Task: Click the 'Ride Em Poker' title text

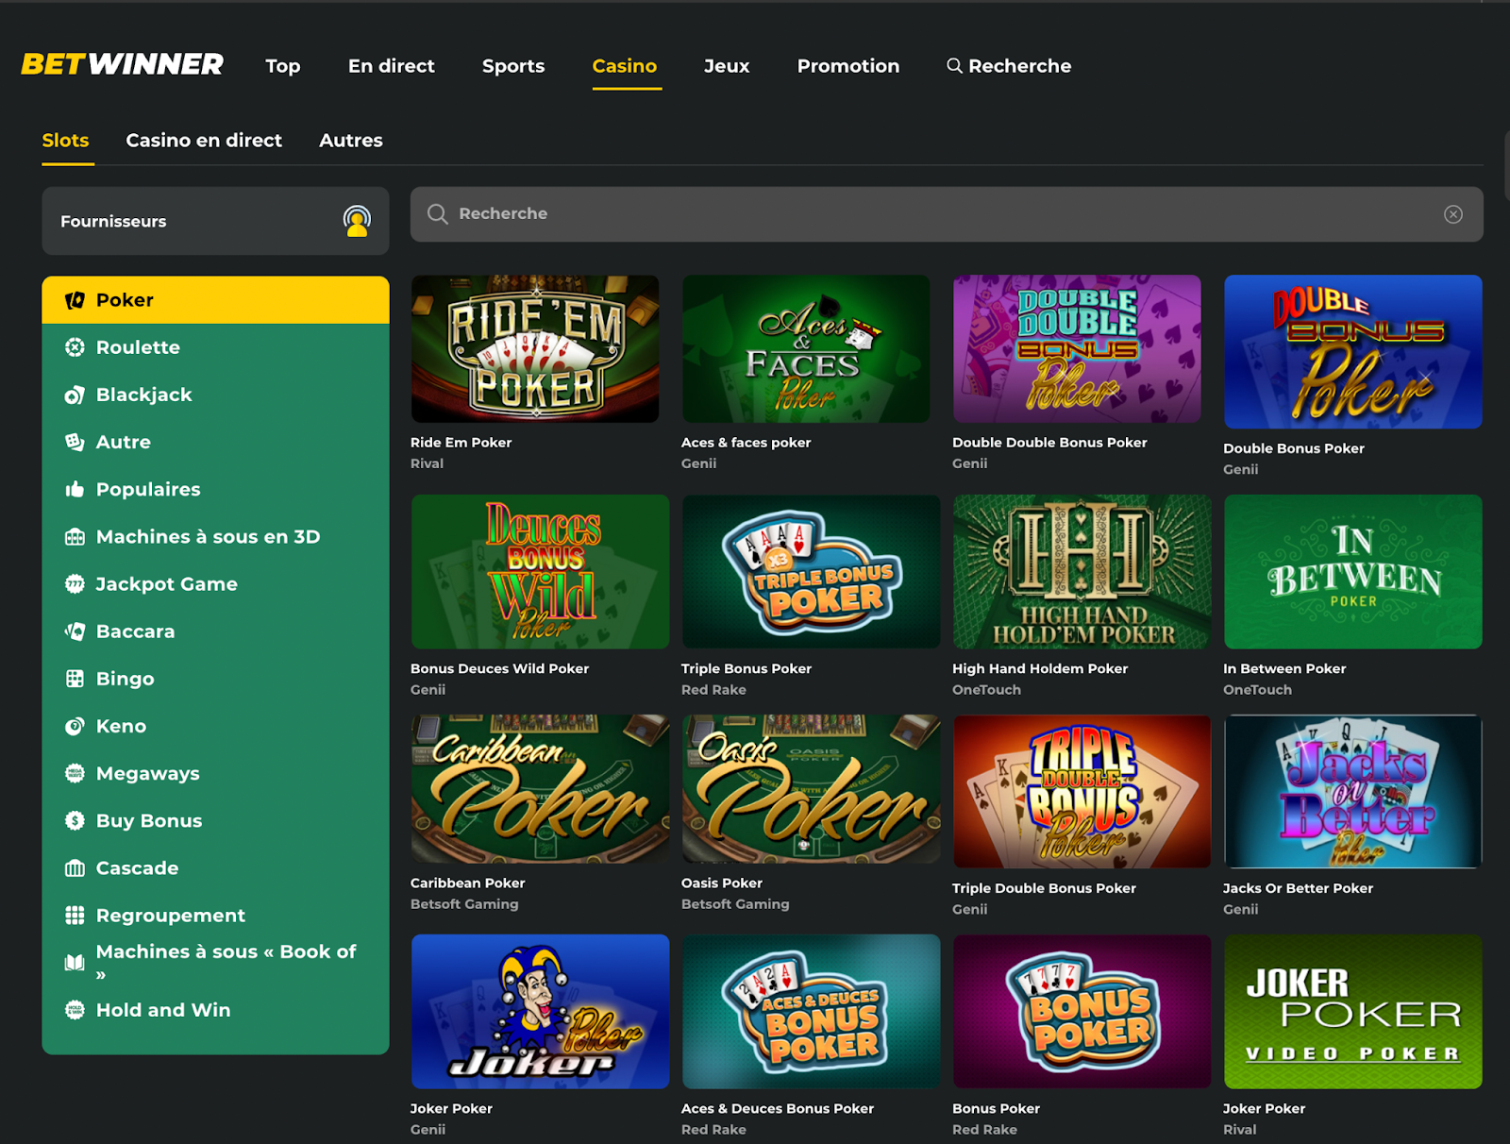Action: (461, 443)
